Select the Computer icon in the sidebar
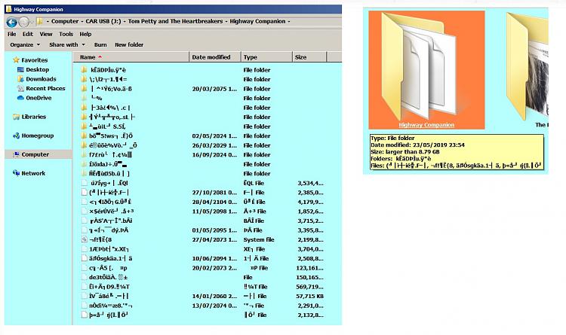 [16, 154]
